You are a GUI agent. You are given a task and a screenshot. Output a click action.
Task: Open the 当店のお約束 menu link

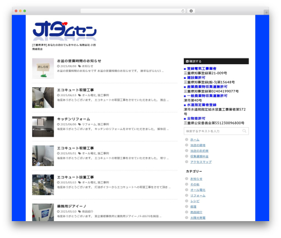pos(200,151)
